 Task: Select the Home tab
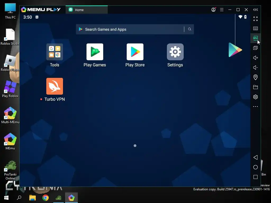[87, 10]
